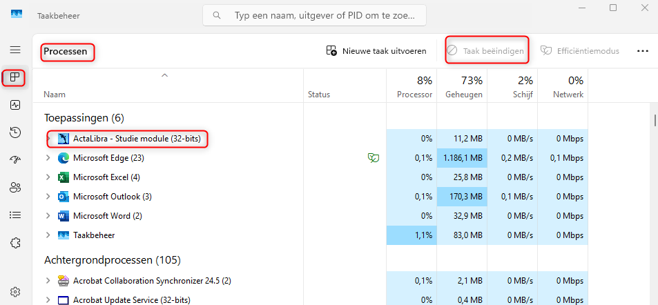
Task: Click Acrobat Collaboration Synchronizer icon
Action: point(64,280)
